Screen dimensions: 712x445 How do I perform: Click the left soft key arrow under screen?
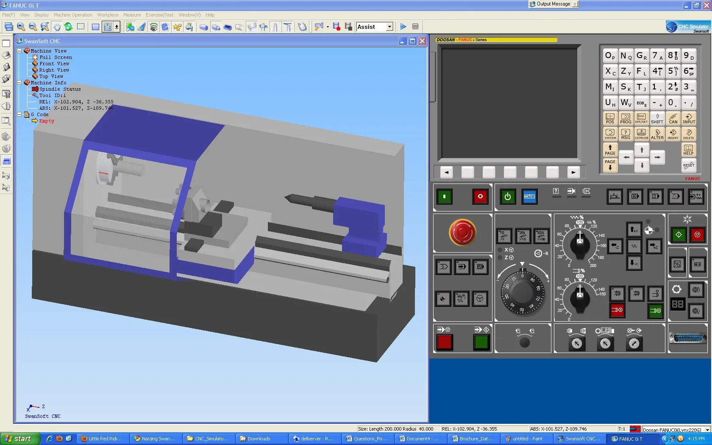point(446,172)
